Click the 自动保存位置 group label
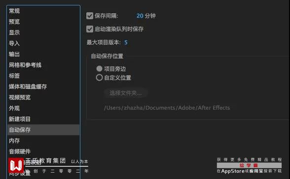Screen dimensions: 290x179 pyautogui.click(x=107, y=56)
